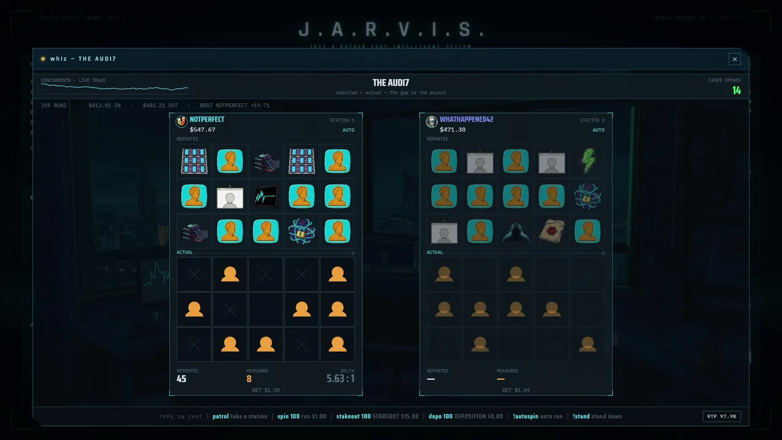Screen dimensions: 782x440
Task: Select the leftmost gray ID card in Station 2's top row
Action: pyautogui.click(x=480, y=161)
